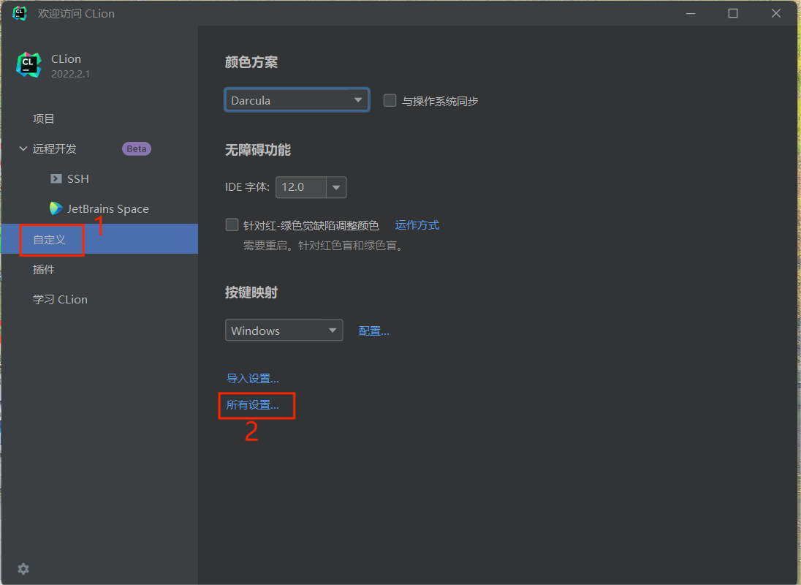The width and height of the screenshot is (801, 585).
Task: Click the large CLion logo in sidebar
Action: [29, 65]
